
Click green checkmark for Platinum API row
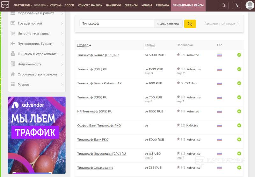[x=239, y=83]
